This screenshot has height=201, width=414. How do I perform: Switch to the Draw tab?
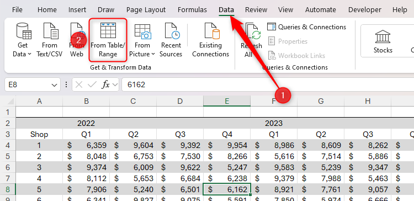[106, 10]
